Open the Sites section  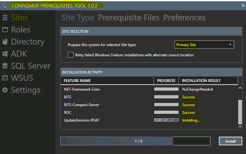[20, 18]
